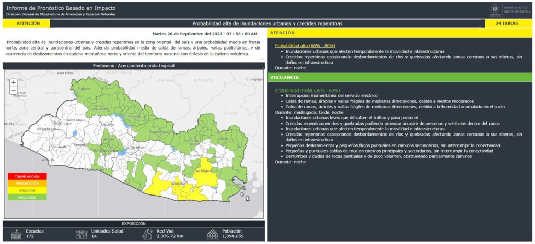Click the Comayagua label on the map
The image size is (535, 244).
pyautogui.click(x=254, y=79)
